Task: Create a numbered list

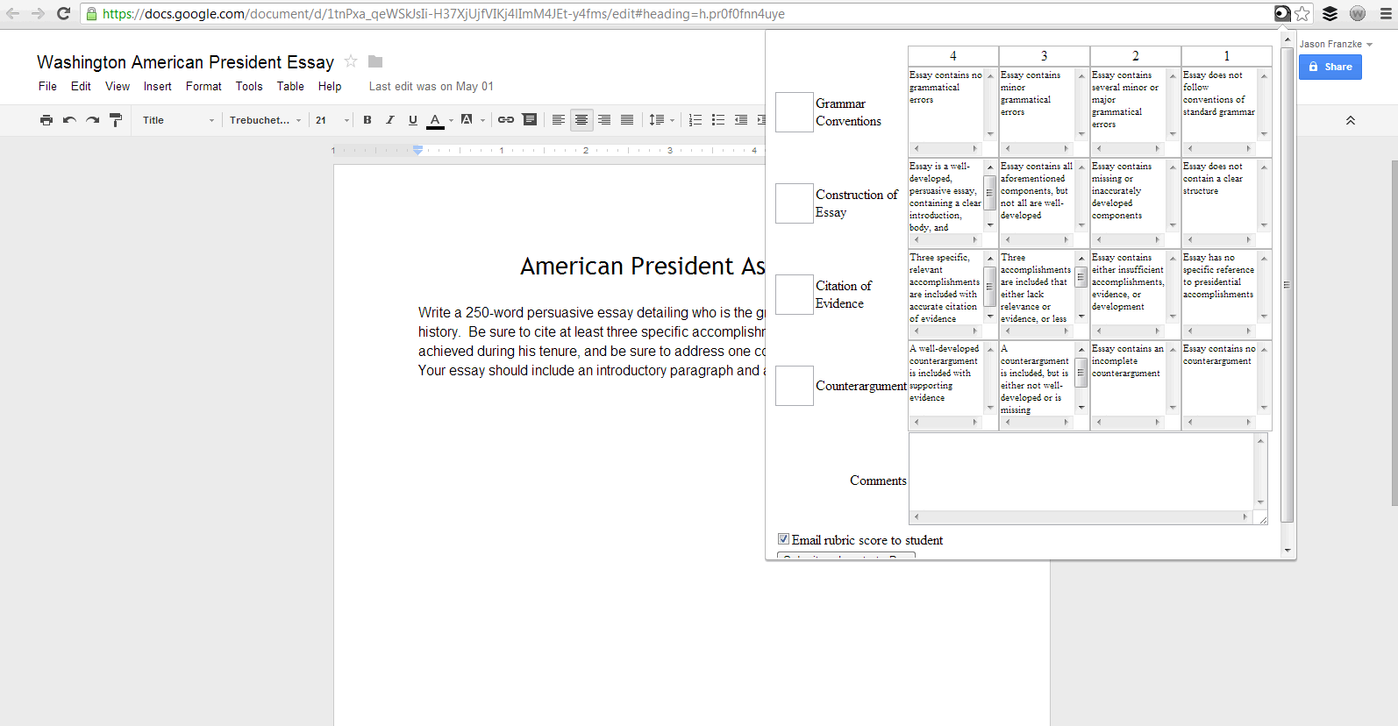Action: [695, 120]
